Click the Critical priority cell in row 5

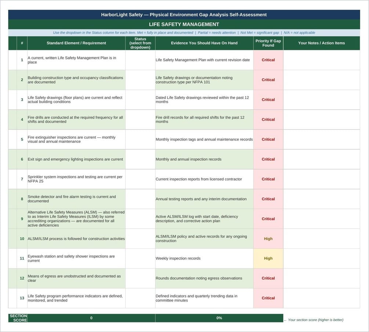268,139
